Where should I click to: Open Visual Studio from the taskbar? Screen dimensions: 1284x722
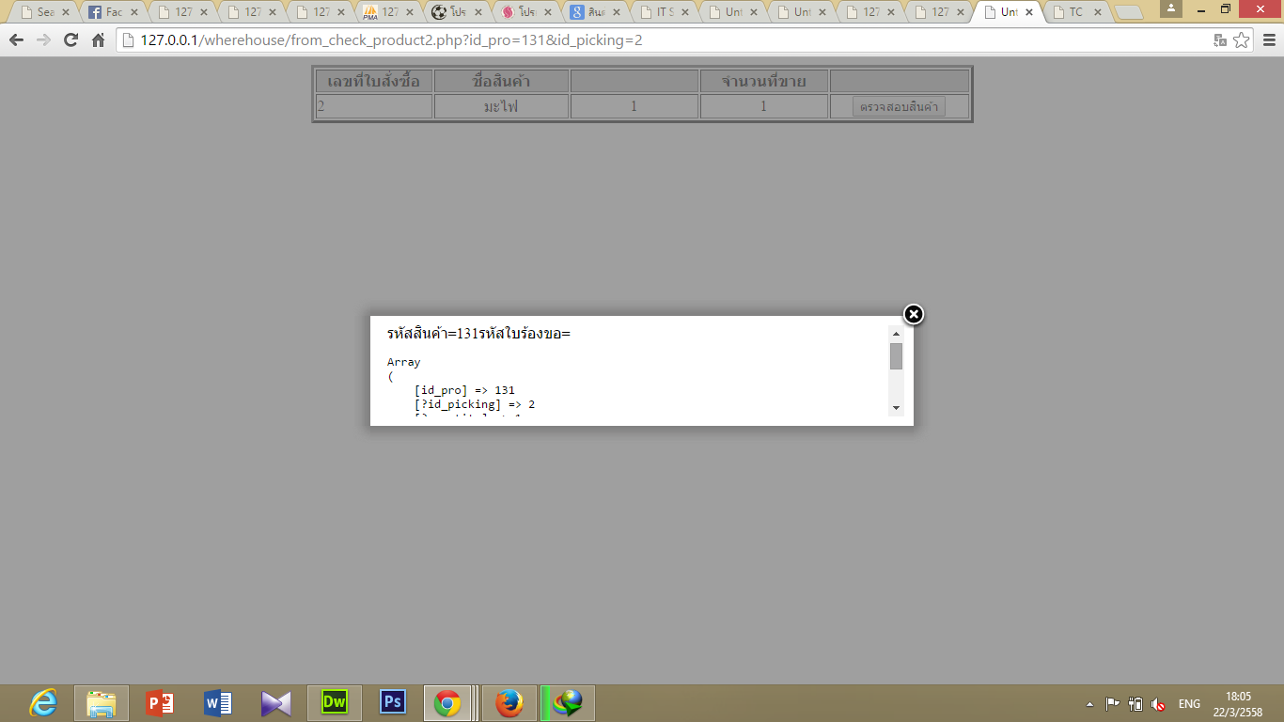[x=276, y=703]
